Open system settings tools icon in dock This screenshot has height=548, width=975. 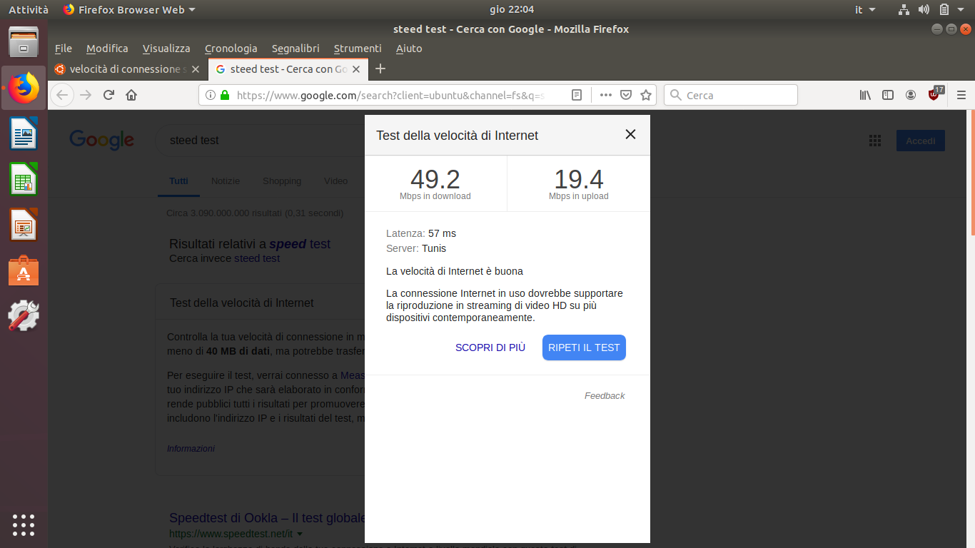(x=24, y=315)
